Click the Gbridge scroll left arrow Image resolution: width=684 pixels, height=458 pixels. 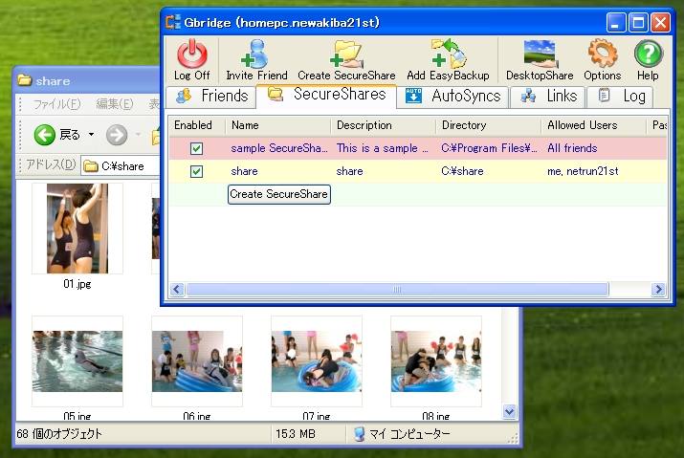point(177,289)
